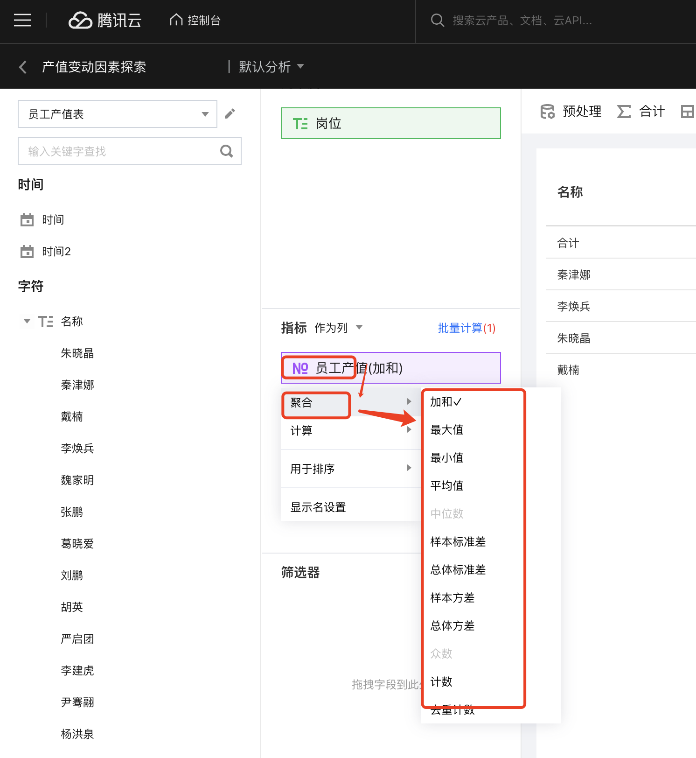Click the back arrow beside 产值变动因素探索
696x758 pixels.
coord(22,67)
